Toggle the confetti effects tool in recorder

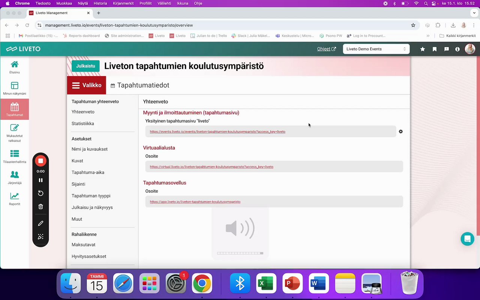[40, 237]
